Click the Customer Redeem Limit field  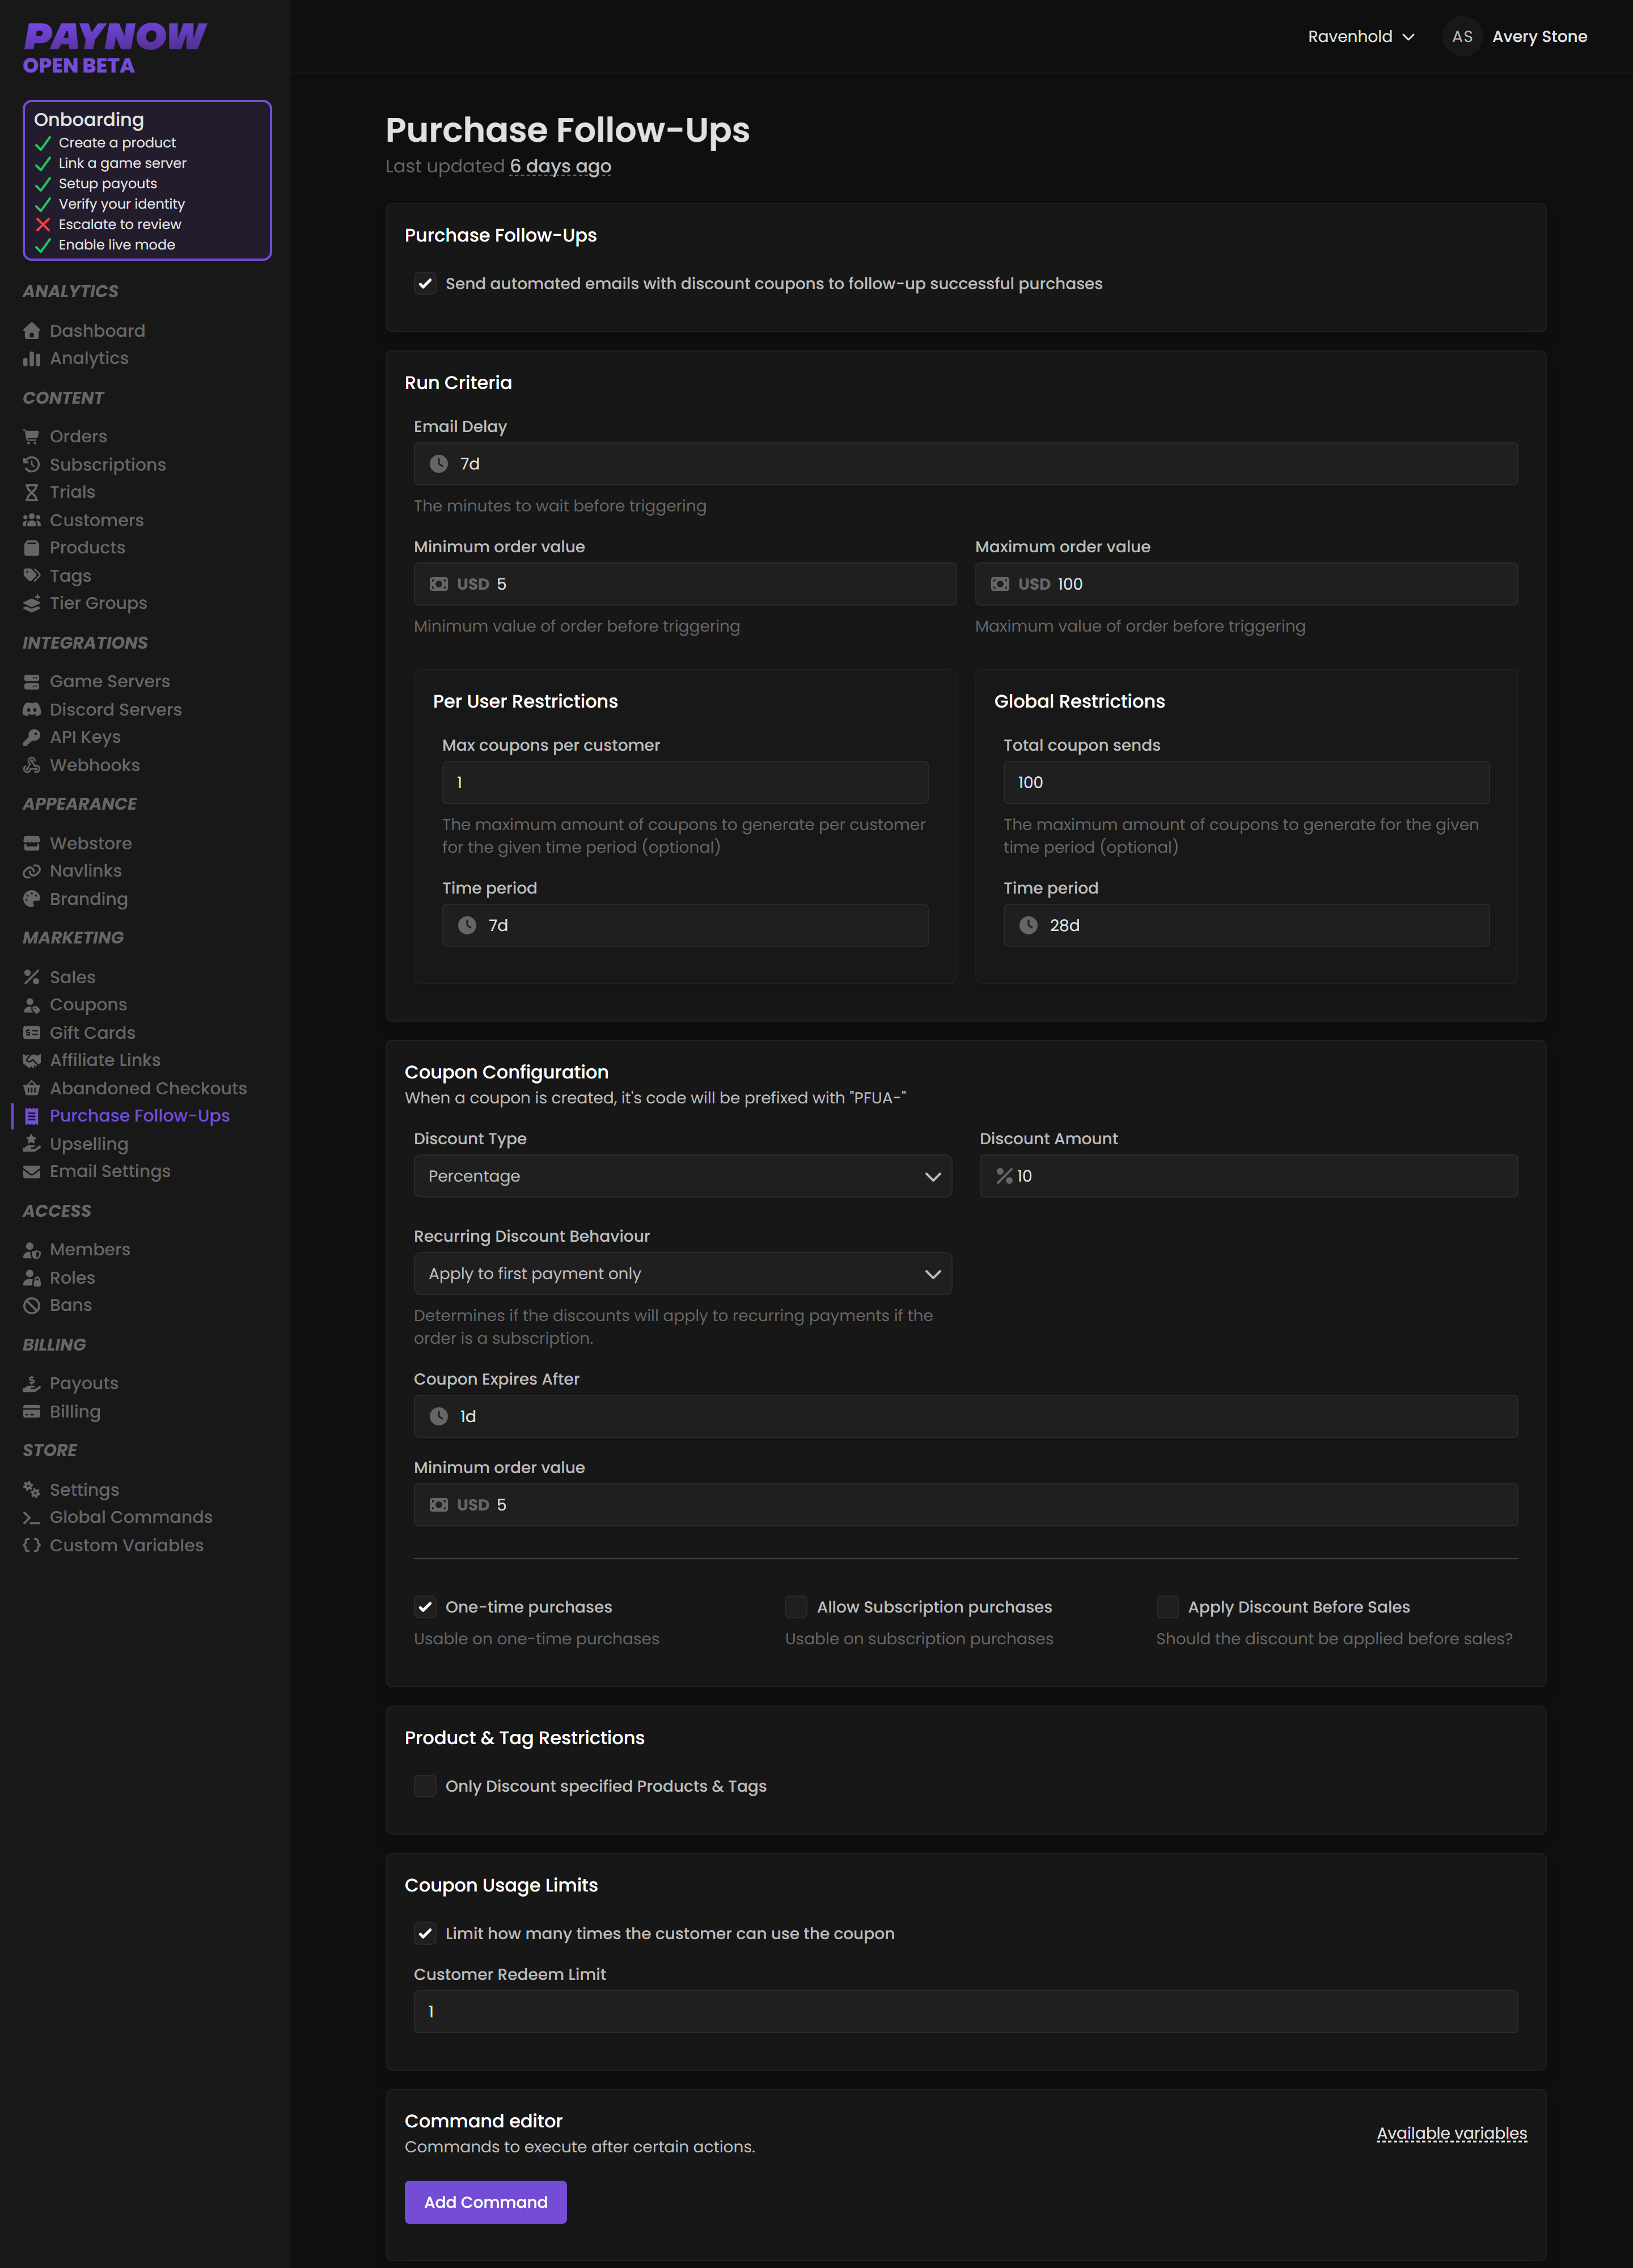[966, 2012]
